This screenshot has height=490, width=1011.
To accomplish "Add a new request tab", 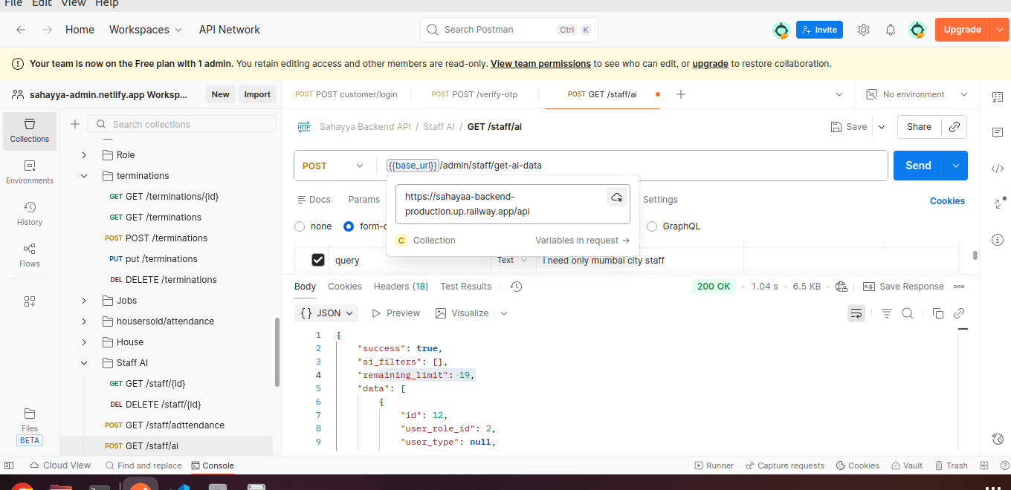I will tap(680, 94).
